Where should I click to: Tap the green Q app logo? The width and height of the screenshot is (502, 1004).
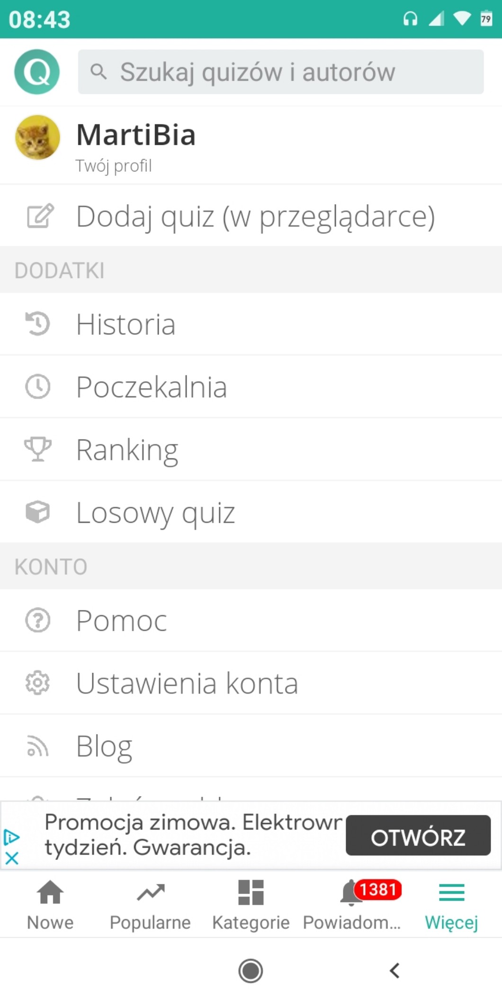coord(37,72)
